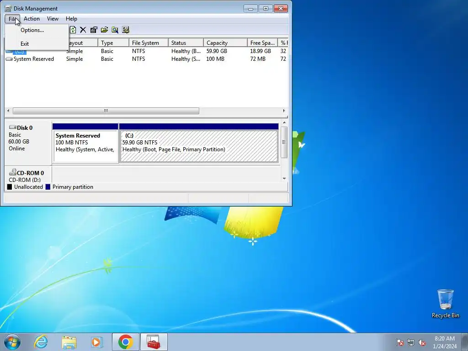Click the black Unallocated legend swatch
Screen dimensions: 468x351
click(10, 187)
